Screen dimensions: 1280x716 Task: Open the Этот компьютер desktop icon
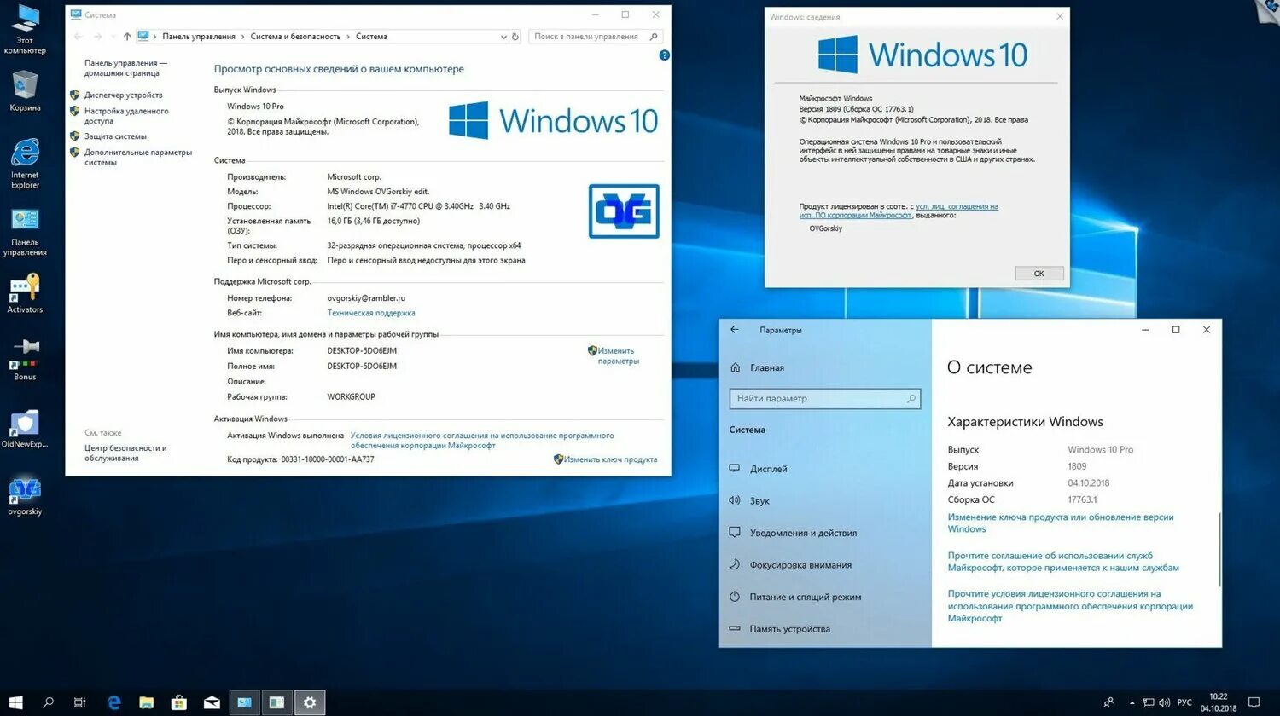click(x=25, y=28)
